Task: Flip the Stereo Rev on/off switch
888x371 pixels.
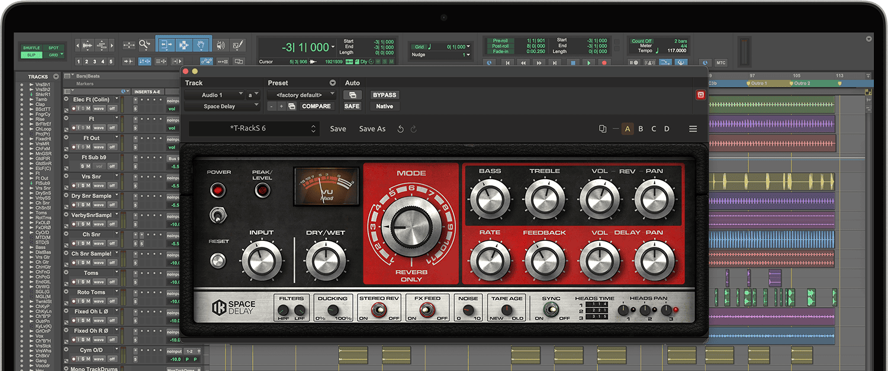Action: (379, 309)
